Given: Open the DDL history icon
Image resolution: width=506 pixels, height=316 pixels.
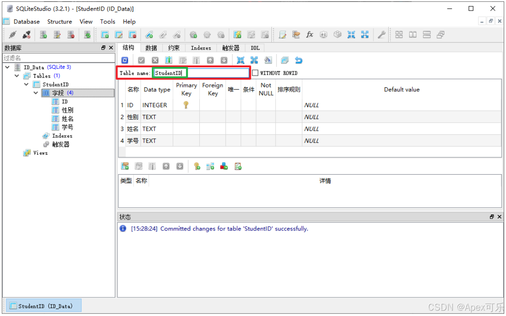Looking at the screenshot, I should pyautogui.click(x=296, y=35).
